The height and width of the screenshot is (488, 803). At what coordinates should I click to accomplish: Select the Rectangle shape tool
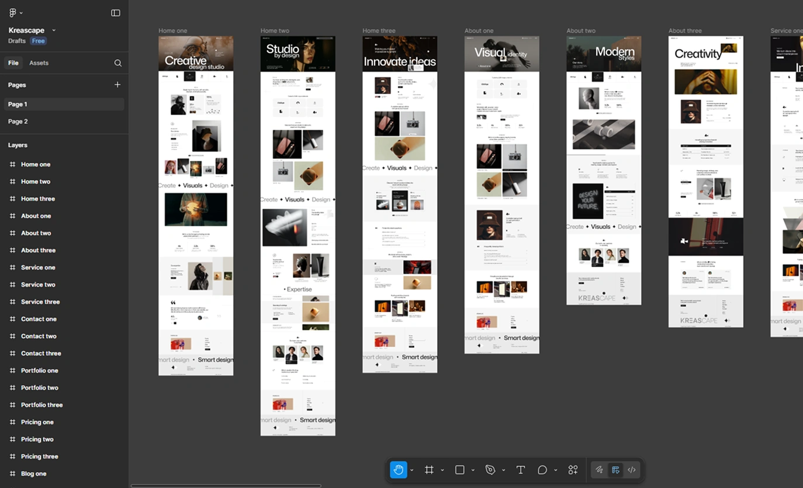pos(460,470)
